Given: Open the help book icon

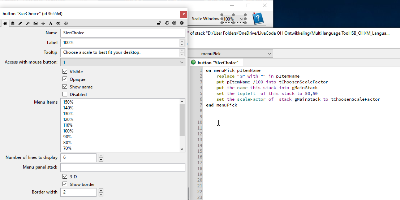Looking at the screenshot, I should [258, 18].
